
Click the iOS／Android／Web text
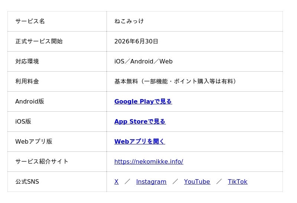(143, 61)
